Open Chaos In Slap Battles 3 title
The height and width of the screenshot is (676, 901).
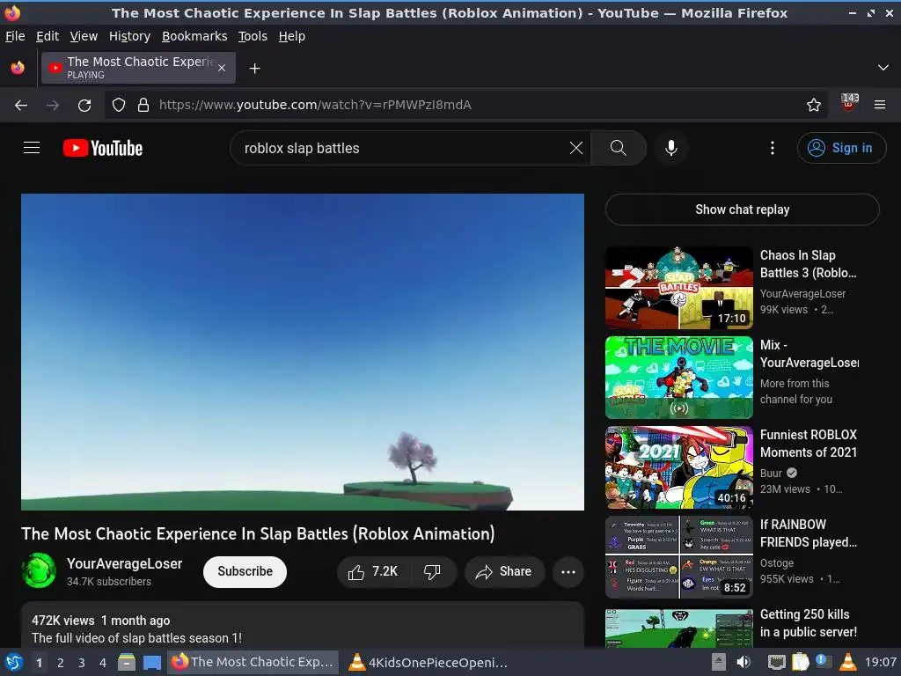click(x=808, y=264)
